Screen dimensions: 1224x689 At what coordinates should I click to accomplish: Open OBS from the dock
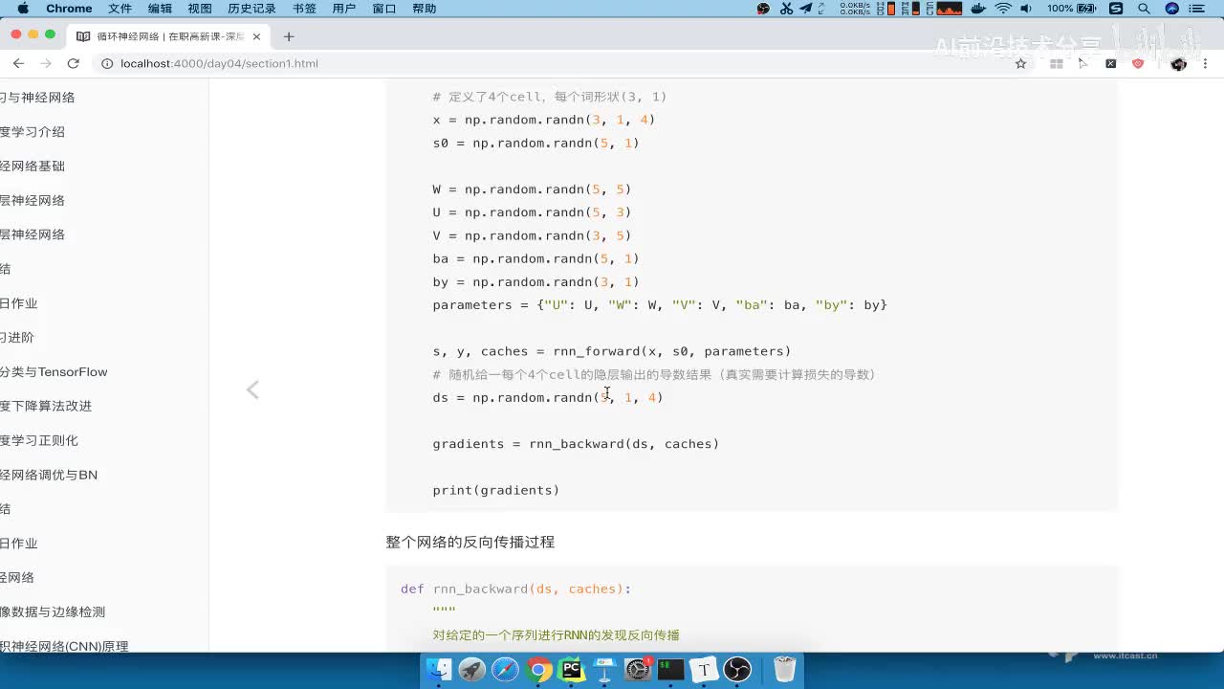[738, 669]
